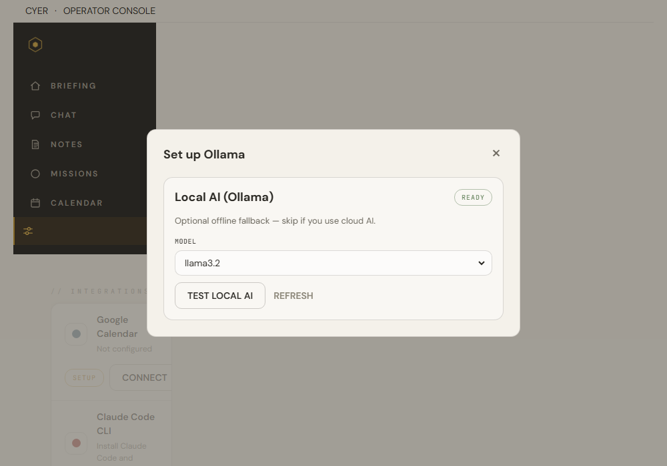Select the settings sliders icon
667x466 pixels.
[28, 231]
